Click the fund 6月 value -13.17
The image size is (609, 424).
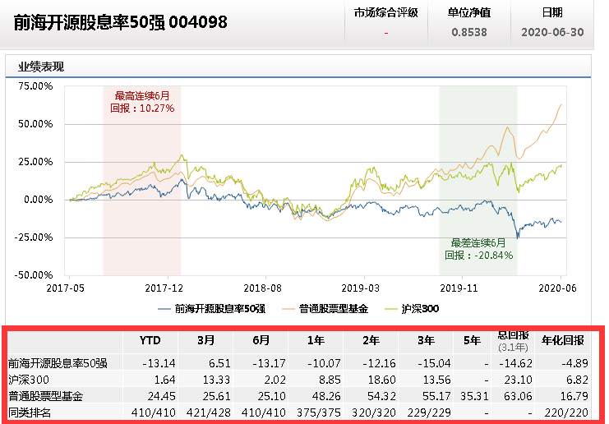[269, 363]
